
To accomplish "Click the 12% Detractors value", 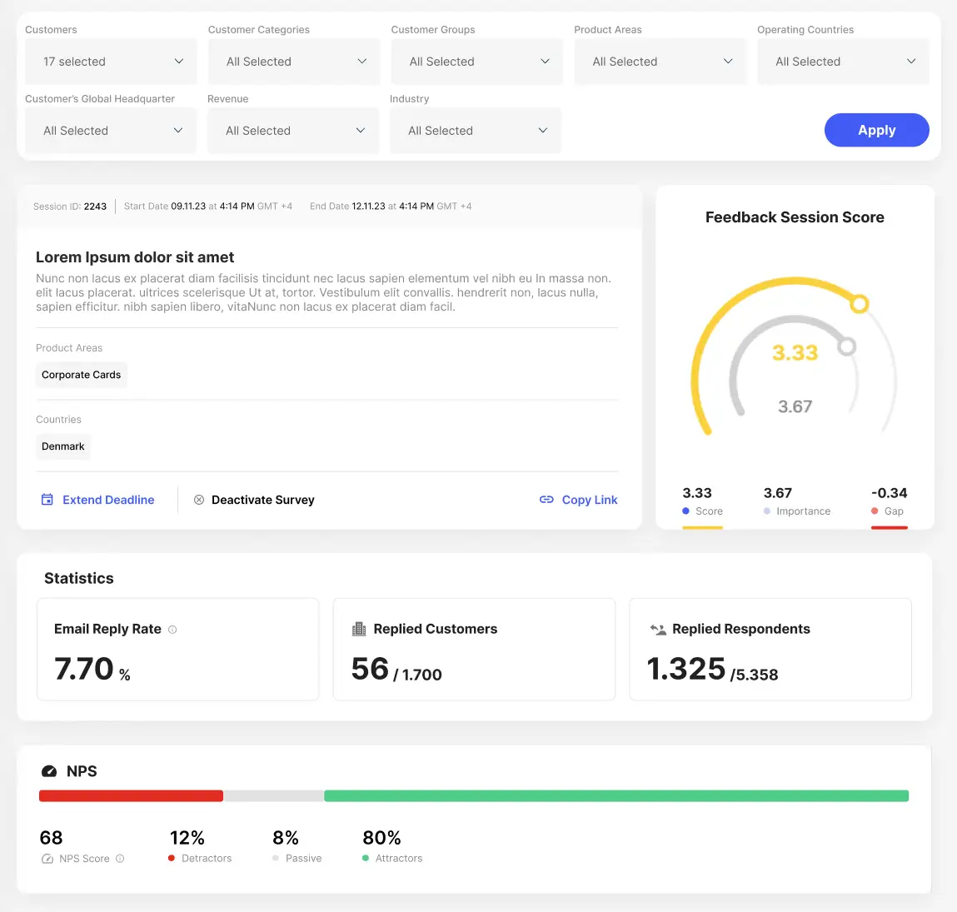I will 187,838.
